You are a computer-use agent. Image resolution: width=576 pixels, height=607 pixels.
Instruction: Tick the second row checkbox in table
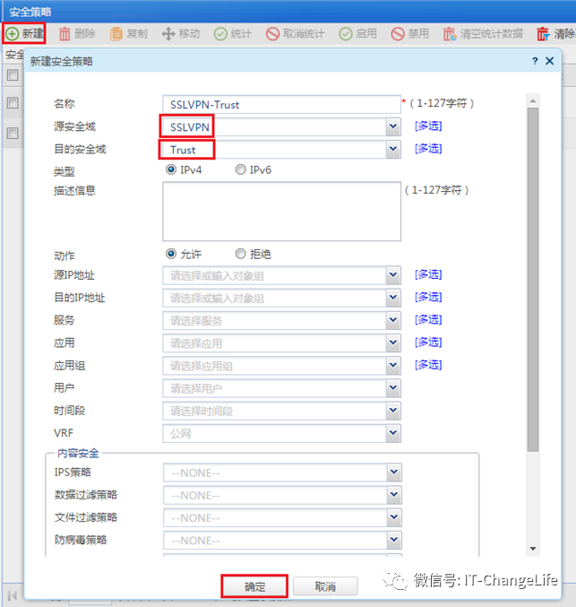coord(13,102)
